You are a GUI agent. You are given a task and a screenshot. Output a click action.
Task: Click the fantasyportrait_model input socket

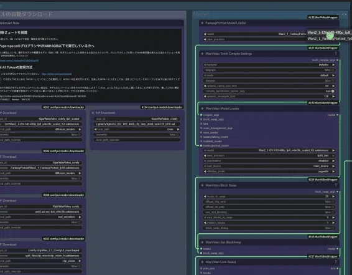[201, 145]
